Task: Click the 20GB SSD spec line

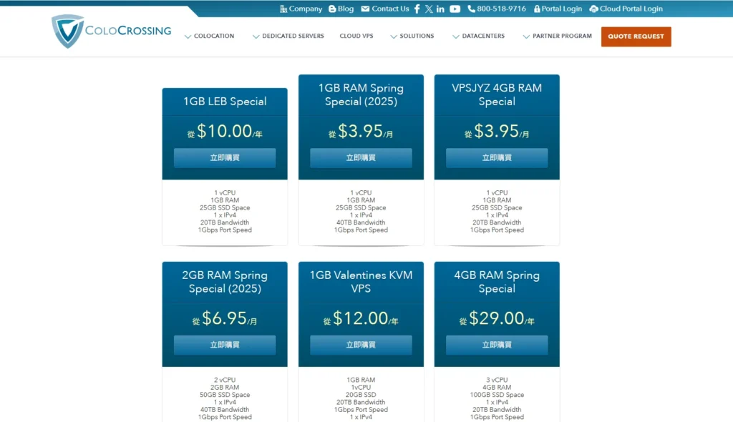Action: point(361,395)
